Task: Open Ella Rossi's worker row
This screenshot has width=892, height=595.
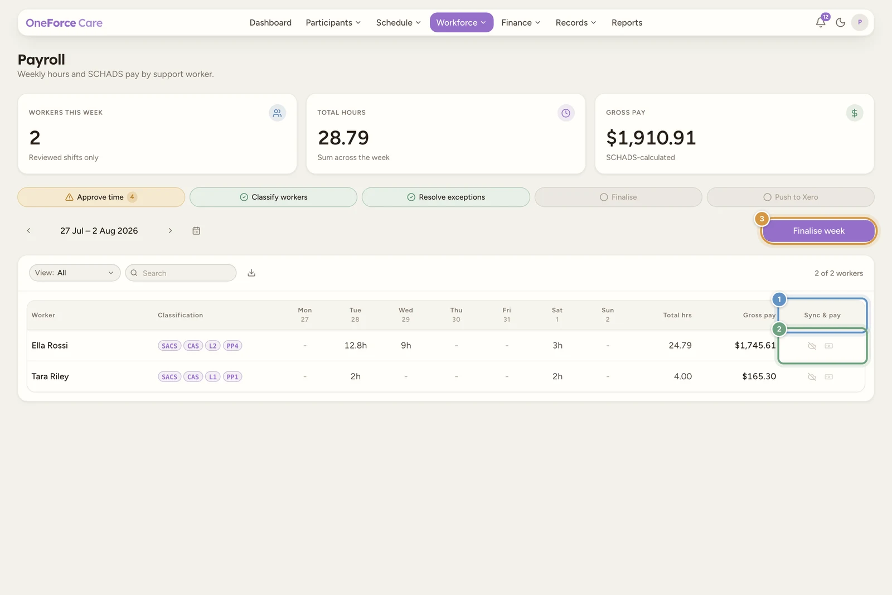Action: pos(446,346)
